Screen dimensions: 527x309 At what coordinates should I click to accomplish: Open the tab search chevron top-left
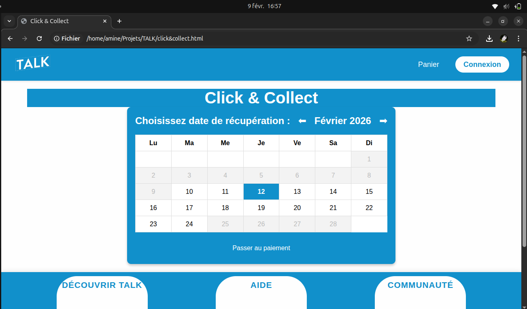click(9, 21)
